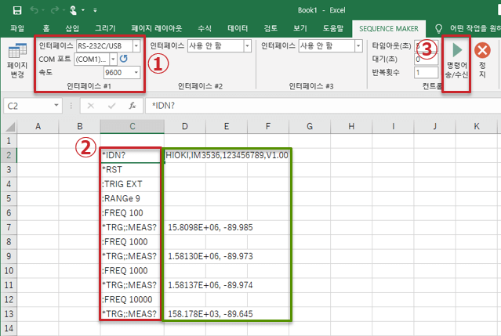Select column H header

pos(351,127)
